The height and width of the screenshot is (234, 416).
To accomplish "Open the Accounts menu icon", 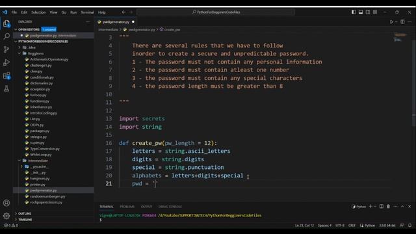I will (6, 203).
